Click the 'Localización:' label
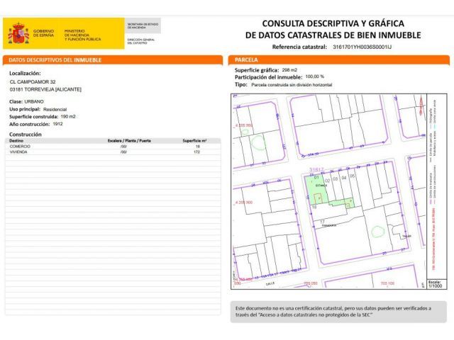This screenshot has height=340, width=454. [x=25, y=74]
